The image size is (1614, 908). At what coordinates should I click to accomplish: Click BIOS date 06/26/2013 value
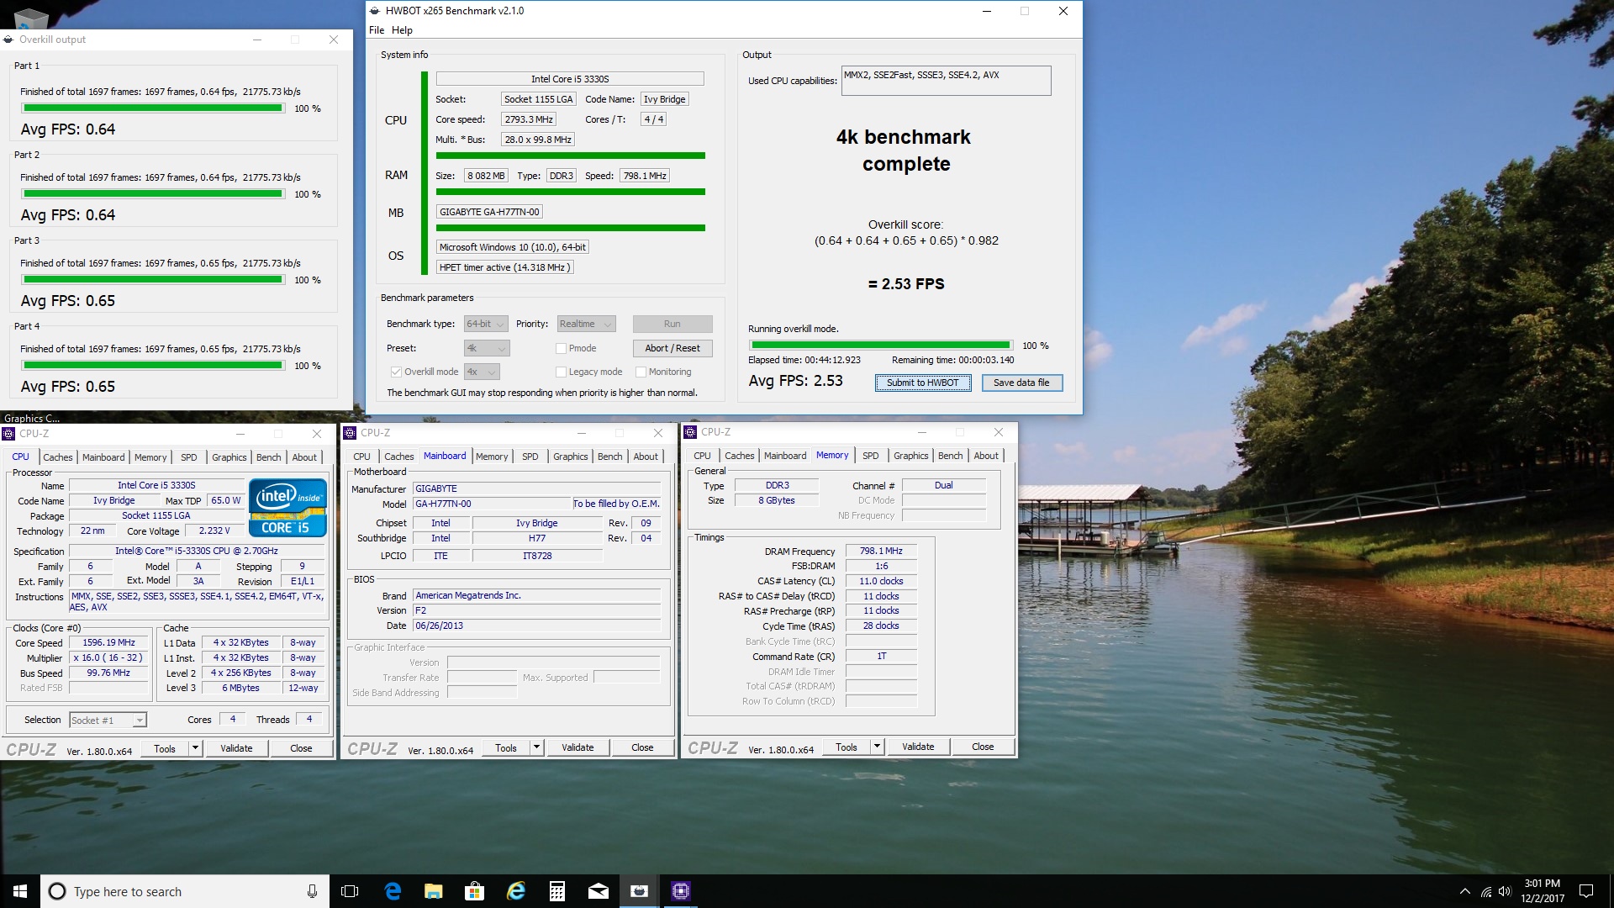[536, 626]
